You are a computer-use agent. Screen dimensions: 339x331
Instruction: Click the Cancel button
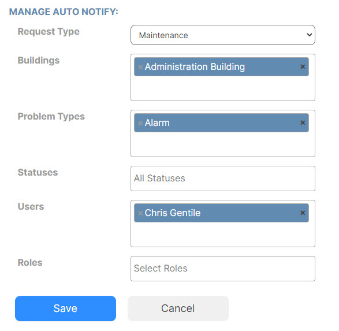[x=178, y=308]
